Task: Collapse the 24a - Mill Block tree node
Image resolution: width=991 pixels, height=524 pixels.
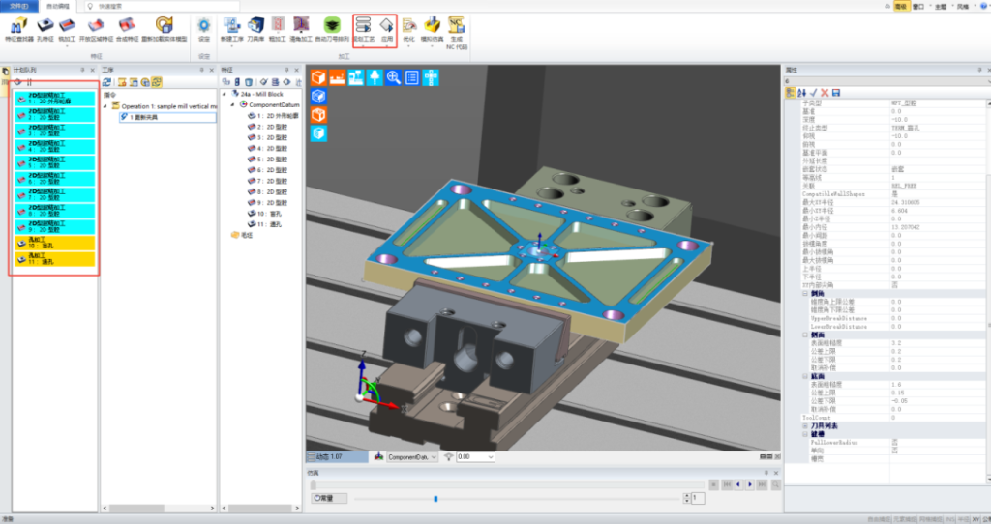Action: 226,94
